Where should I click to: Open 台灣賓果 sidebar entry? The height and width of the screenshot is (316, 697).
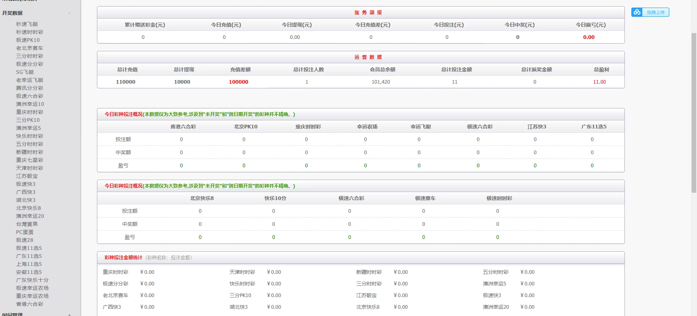click(x=27, y=224)
